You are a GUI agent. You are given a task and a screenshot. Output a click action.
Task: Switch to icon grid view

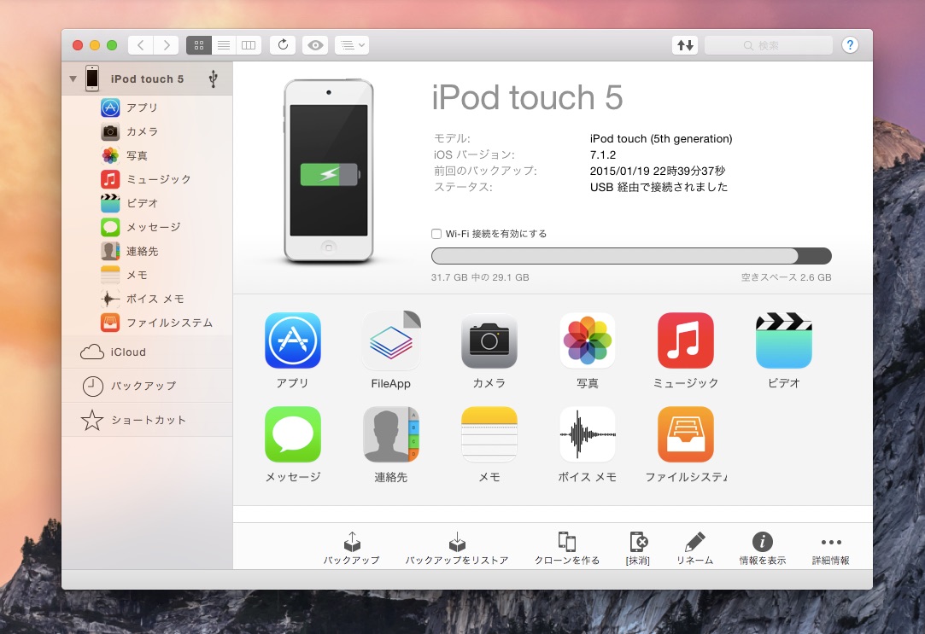199,44
